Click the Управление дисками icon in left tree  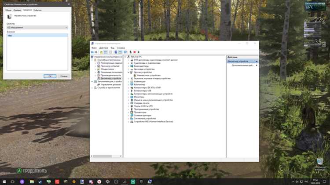pos(99,84)
